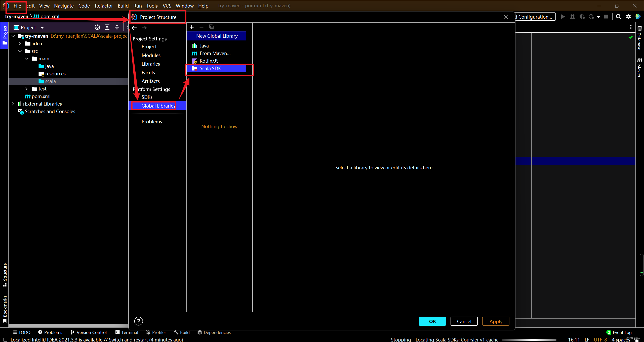Click the Apply button
644x342 pixels.
(496, 321)
